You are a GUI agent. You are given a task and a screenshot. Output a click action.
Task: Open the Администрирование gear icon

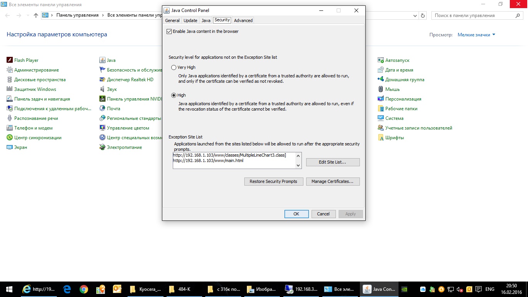click(10, 70)
